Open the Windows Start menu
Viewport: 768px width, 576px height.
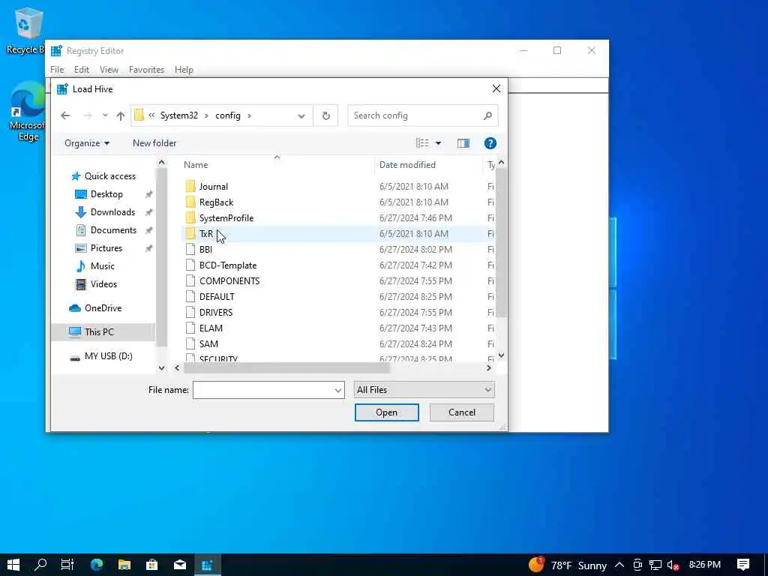coord(13,565)
